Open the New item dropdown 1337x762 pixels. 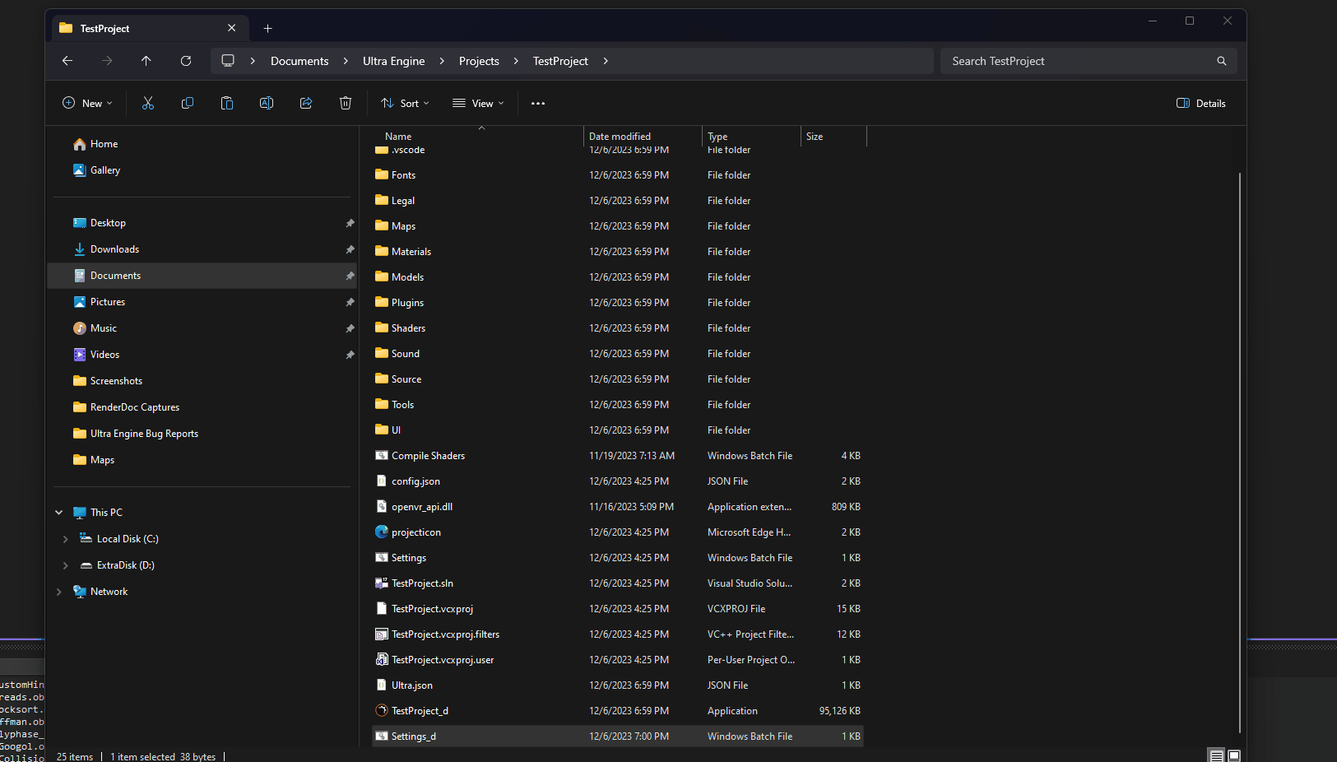[x=87, y=103]
